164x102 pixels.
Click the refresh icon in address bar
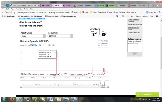39,5
